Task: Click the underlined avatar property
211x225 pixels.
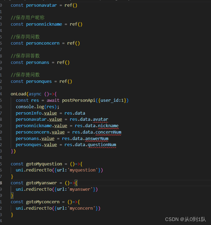Action: point(100,120)
